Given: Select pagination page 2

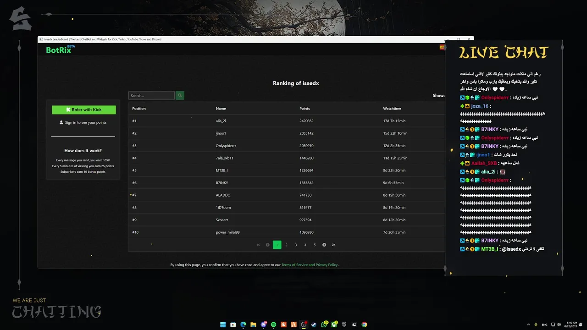Looking at the screenshot, I should (286, 245).
